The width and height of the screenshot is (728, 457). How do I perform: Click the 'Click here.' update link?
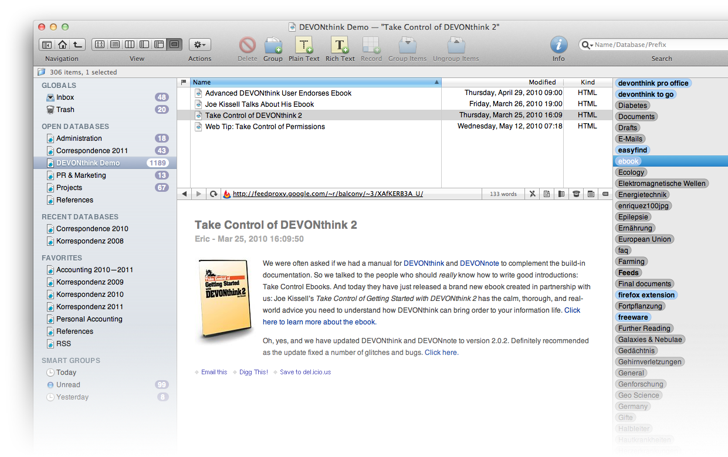pos(442,353)
